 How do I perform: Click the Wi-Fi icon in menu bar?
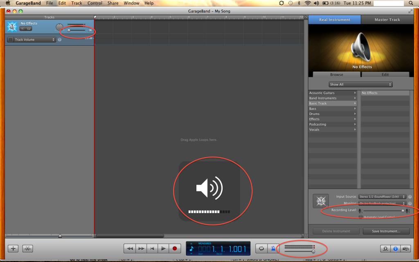308,3
